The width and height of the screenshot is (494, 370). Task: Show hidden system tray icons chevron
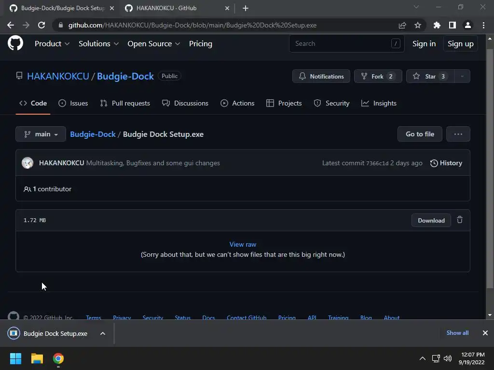423,358
